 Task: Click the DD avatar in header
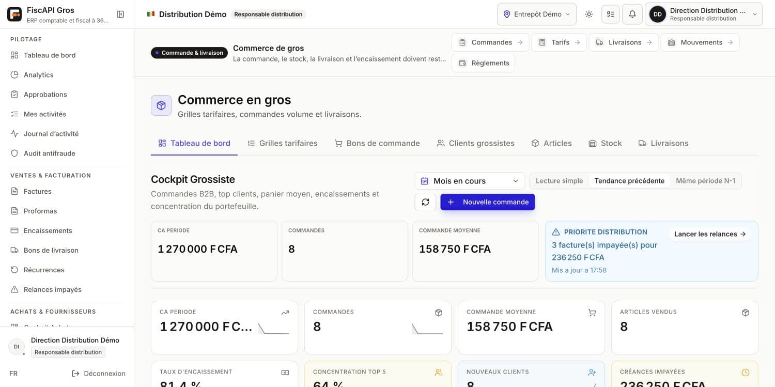[658, 14]
